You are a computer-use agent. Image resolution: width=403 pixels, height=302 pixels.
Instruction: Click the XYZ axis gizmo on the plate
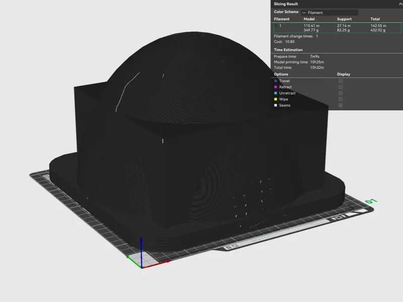(148, 254)
